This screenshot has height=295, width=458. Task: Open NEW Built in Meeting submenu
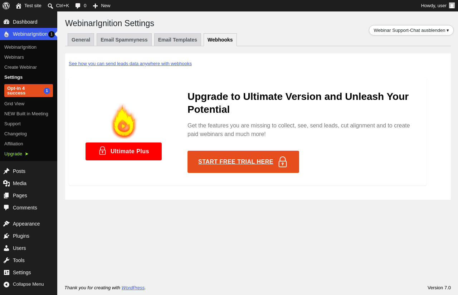pyautogui.click(x=26, y=114)
